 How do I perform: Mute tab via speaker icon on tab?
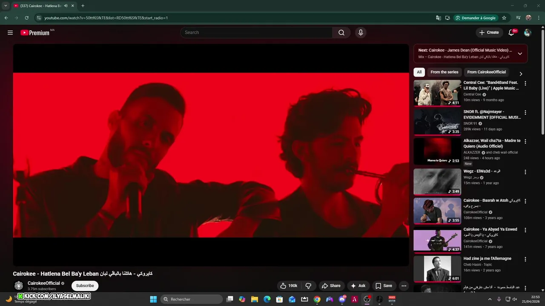pos(66,6)
